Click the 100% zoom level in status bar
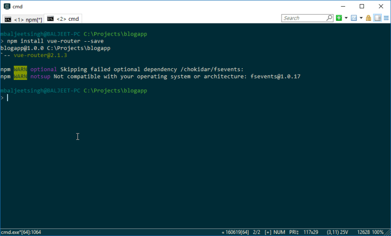The image size is (391, 236). 377,232
